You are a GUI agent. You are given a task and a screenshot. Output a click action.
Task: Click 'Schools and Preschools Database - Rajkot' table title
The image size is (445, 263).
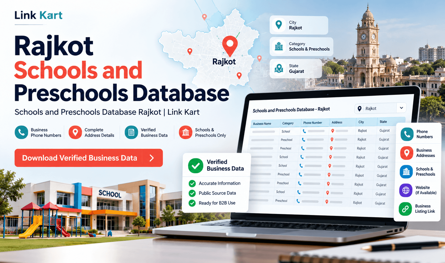pyautogui.click(x=291, y=110)
